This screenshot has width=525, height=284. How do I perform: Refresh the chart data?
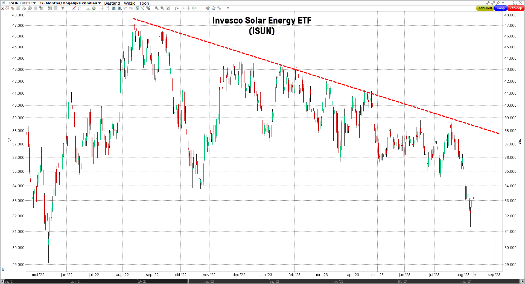point(214,8)
